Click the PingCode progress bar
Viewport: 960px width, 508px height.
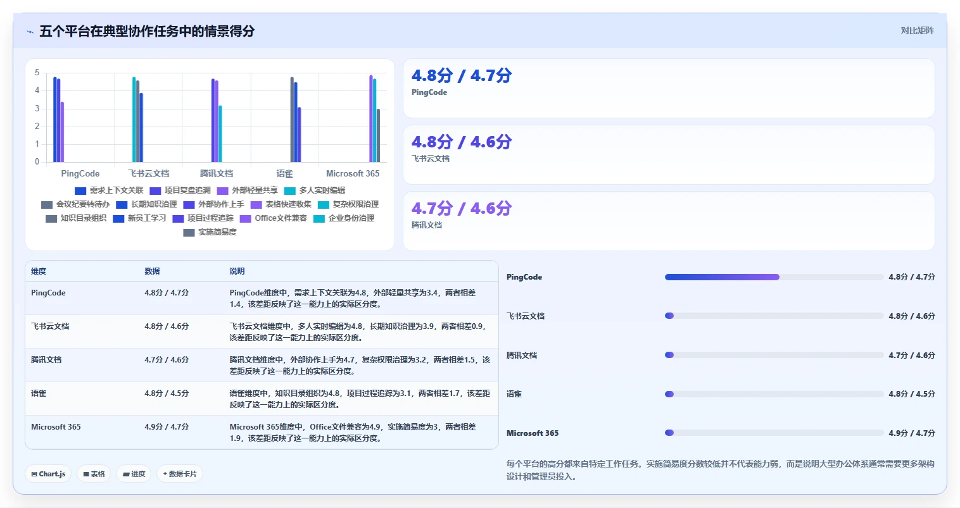774,277
